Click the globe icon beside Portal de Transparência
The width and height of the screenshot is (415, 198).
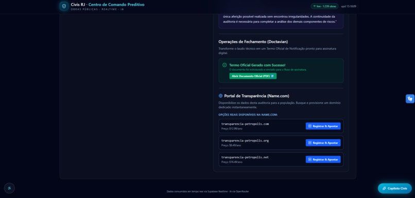220,96
